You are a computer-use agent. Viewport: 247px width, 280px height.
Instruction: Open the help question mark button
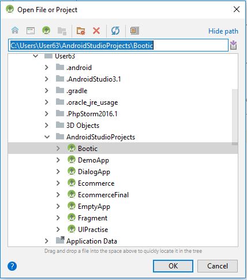(12, 266)
